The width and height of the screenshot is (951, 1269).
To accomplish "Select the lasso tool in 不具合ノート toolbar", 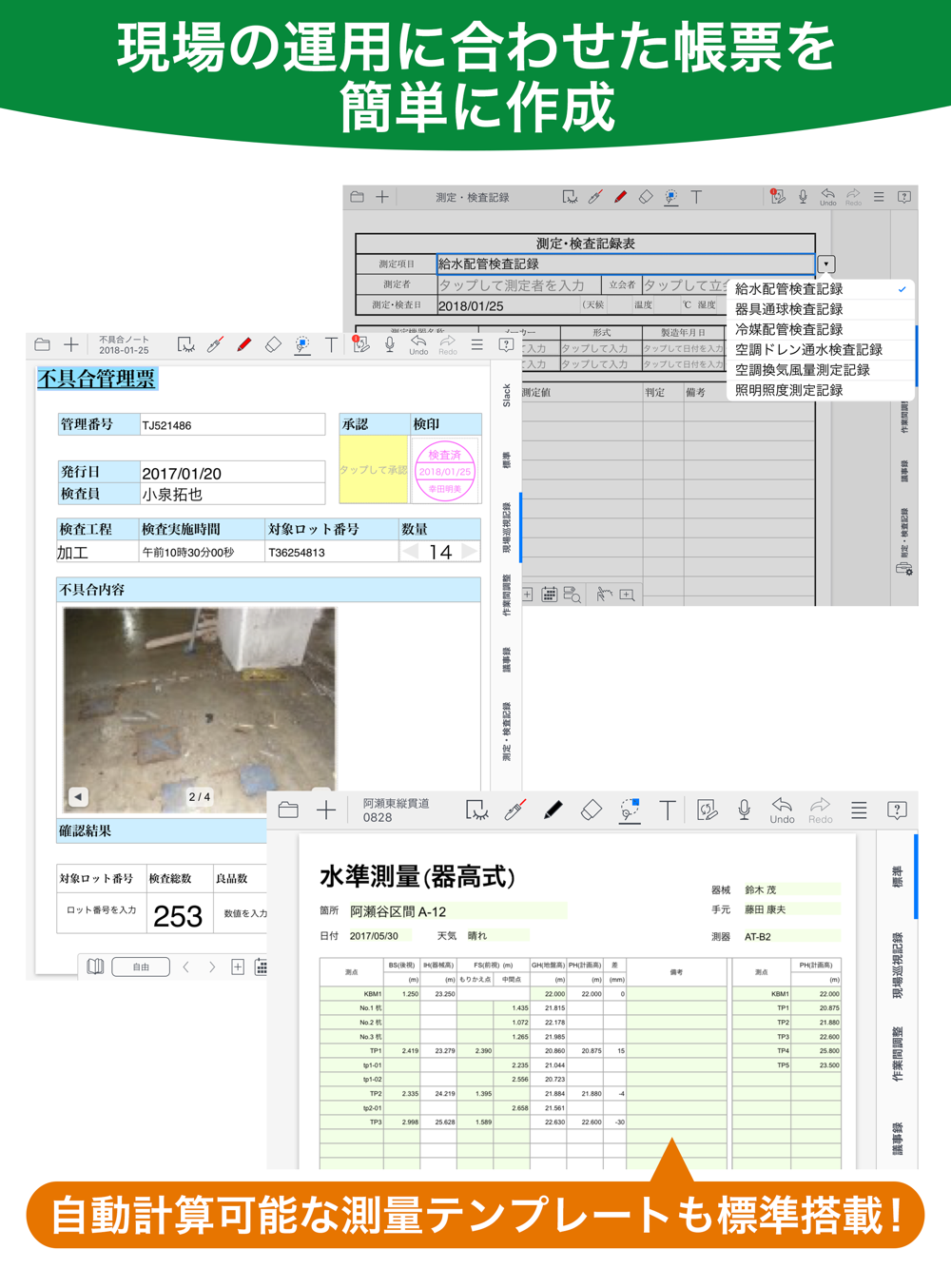I will coord(302,344).
